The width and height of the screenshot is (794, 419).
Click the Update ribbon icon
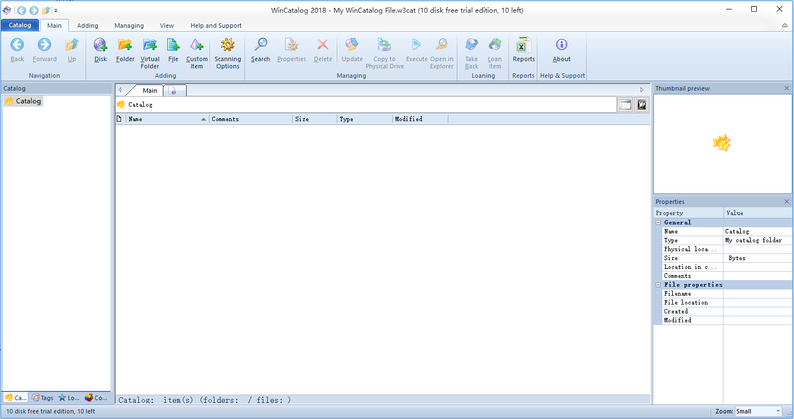pyautogui.click(x=352, y=45)
